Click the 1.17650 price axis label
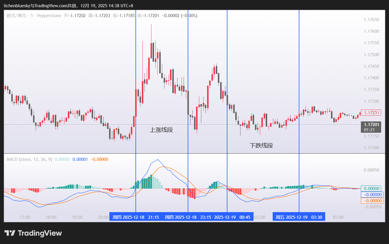Screen dimensions: 389x244 pyautogui.click(x=371, y=20)
